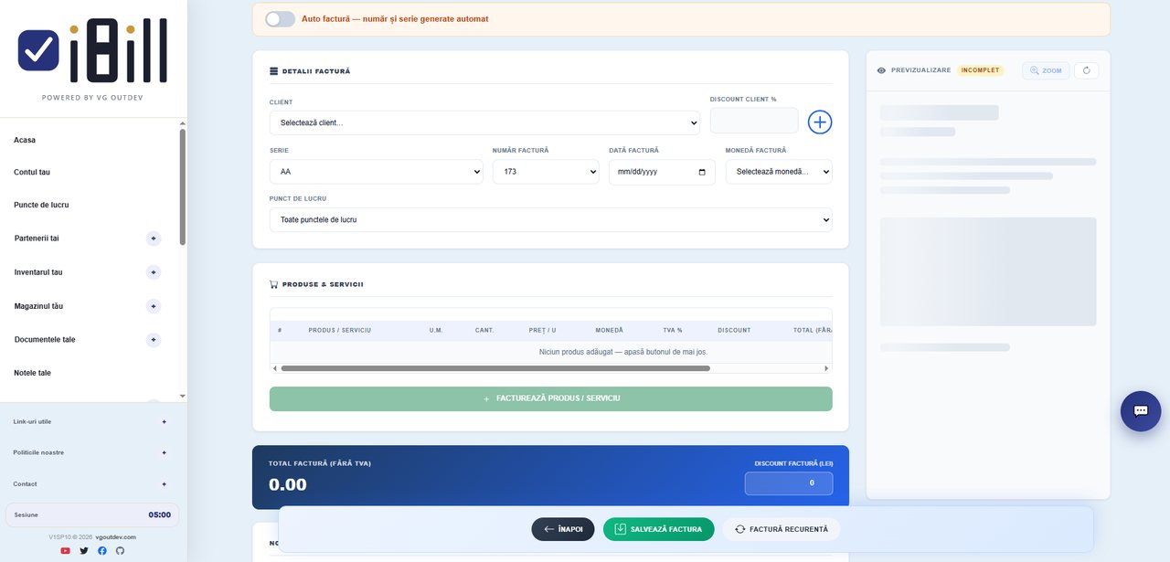The image size is (1170, 562).
Task: Click the INCOMPLET status badge
Action: coord(981,70)
